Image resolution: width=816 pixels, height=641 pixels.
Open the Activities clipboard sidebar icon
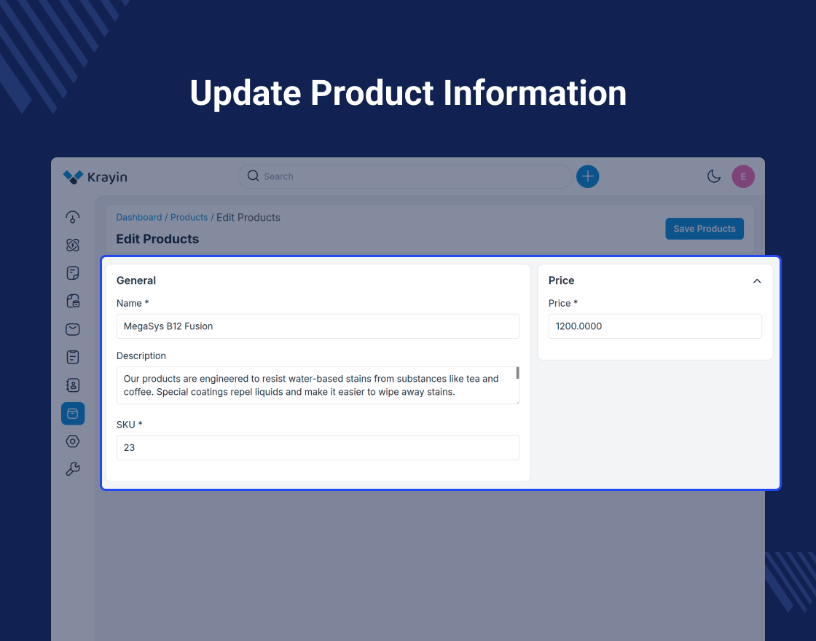(73, 358)
